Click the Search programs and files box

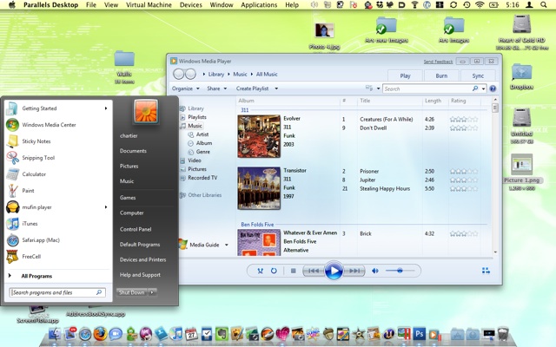point(57,292)
